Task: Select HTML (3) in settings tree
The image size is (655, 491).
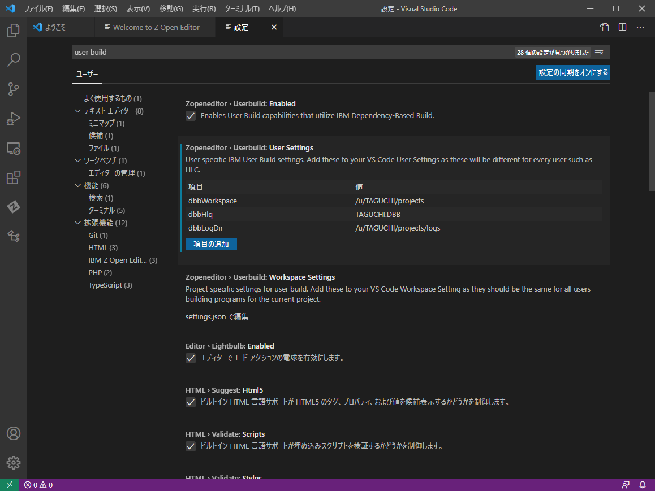Action: pos(103,248)
